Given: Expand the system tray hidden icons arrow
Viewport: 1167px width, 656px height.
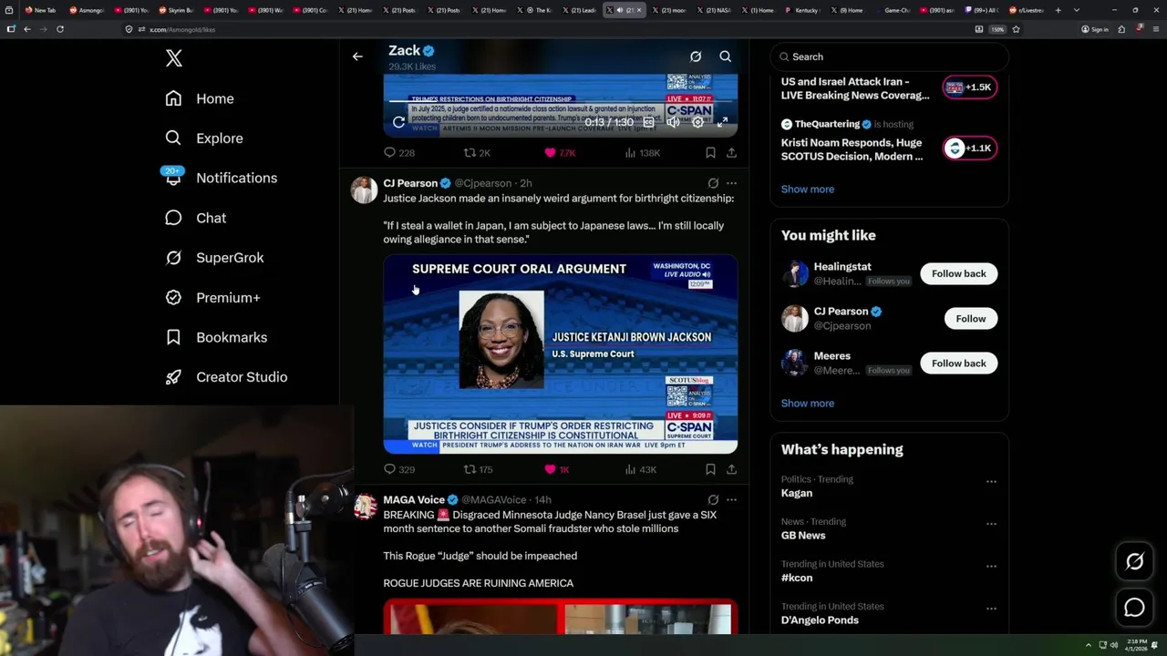Looking at the screenshot, I should [1089, 645].
